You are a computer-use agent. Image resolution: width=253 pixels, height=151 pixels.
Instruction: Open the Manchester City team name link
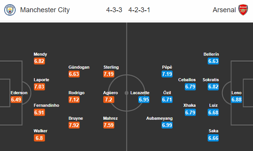tap(45, 10)
